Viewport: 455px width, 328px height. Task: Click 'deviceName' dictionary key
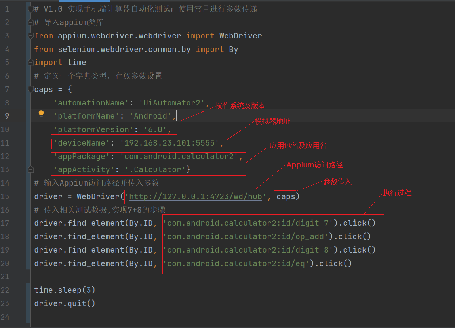coord(82,143)
